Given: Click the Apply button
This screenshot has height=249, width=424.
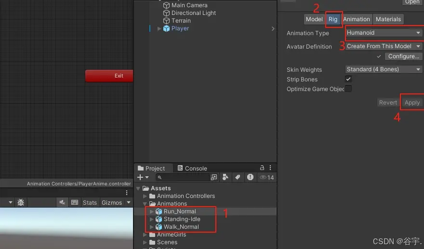Looking at the screenshot, I should pyautogui.click(x=412, y=103).
